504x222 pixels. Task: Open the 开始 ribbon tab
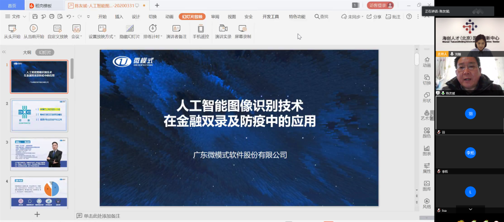tap(103, 17)
